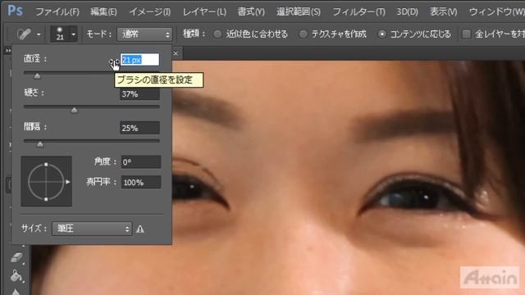The width and height of the screenshot is (525, 295).
Task: Open the サイズ 筆圧 dropdown
Action: tap(92, 229)
